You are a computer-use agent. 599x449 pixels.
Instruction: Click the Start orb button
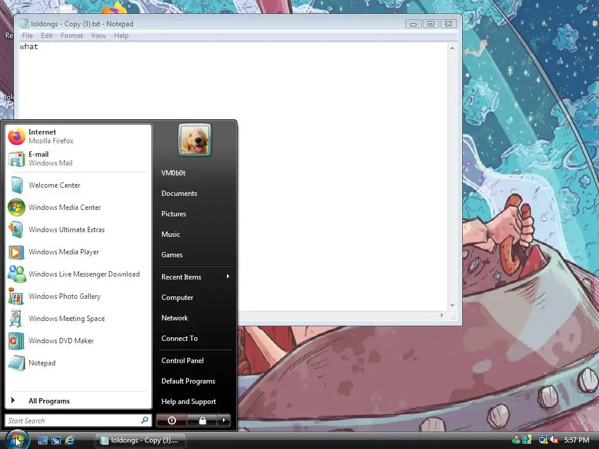point(17,440)
